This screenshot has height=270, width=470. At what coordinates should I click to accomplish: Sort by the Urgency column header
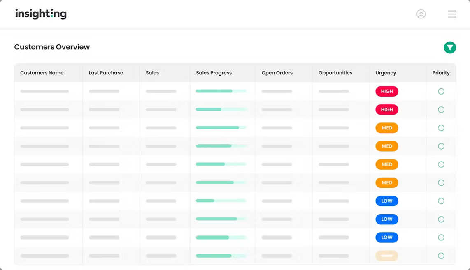386,73
